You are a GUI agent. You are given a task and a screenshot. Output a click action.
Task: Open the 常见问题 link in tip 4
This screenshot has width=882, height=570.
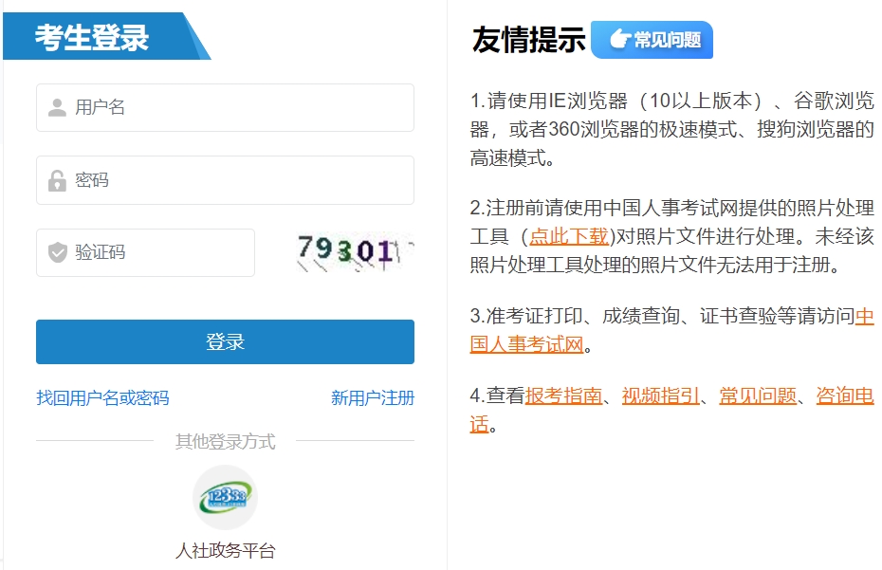tap(758, 395)
